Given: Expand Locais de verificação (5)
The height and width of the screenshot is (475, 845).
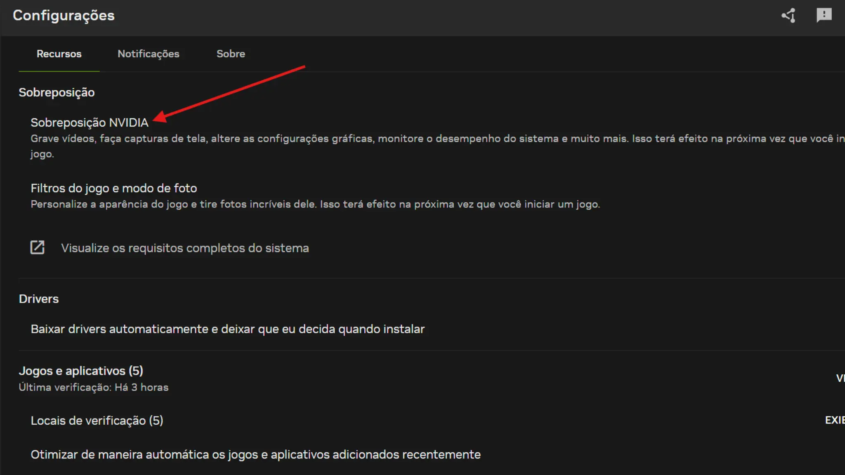Looking at the screenshot, I should (97, 421).
